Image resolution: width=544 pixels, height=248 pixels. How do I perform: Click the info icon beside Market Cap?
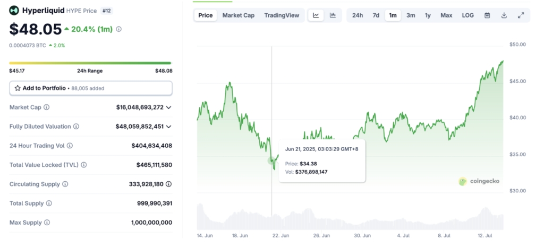(46, 108)
